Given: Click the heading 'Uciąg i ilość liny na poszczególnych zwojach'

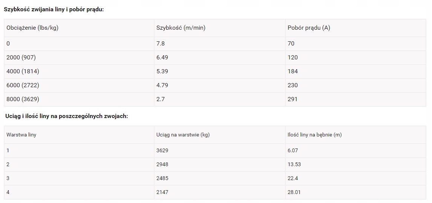Looking at the screenshot, I should pos(67,116).
